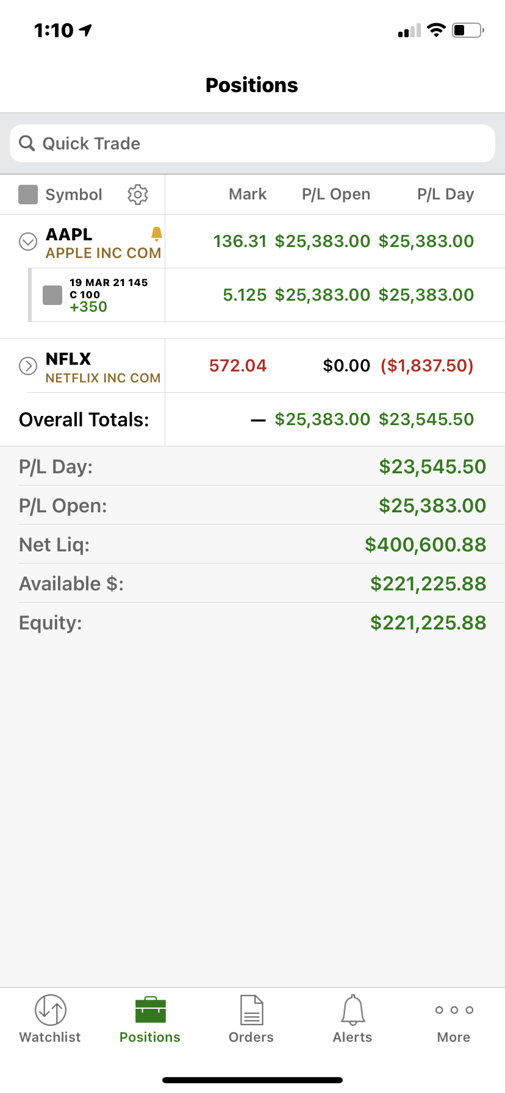This screenshot has height=1093, width=505.
Task: Sort by the P/L Day column header
Action: point(445,195)
